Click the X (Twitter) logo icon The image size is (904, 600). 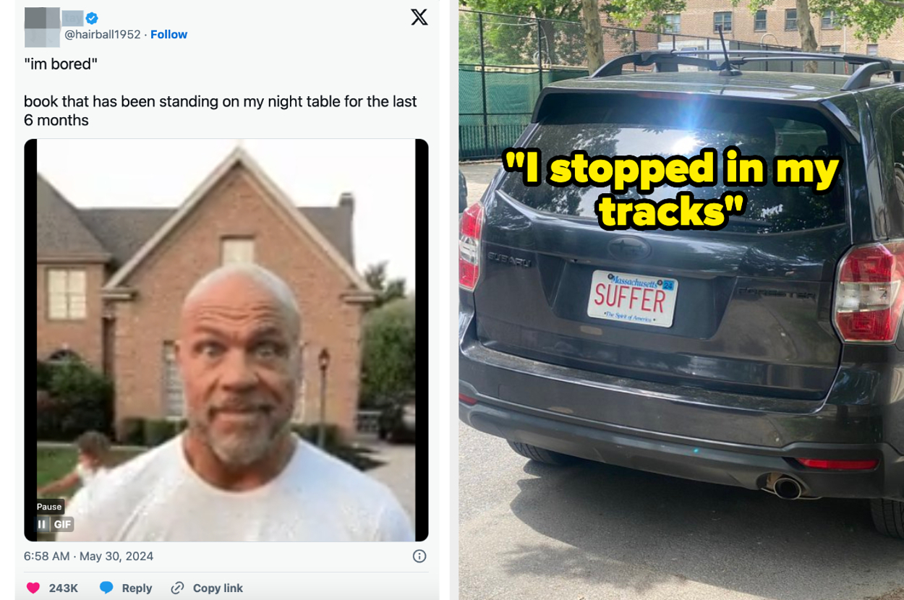(419, 17)
